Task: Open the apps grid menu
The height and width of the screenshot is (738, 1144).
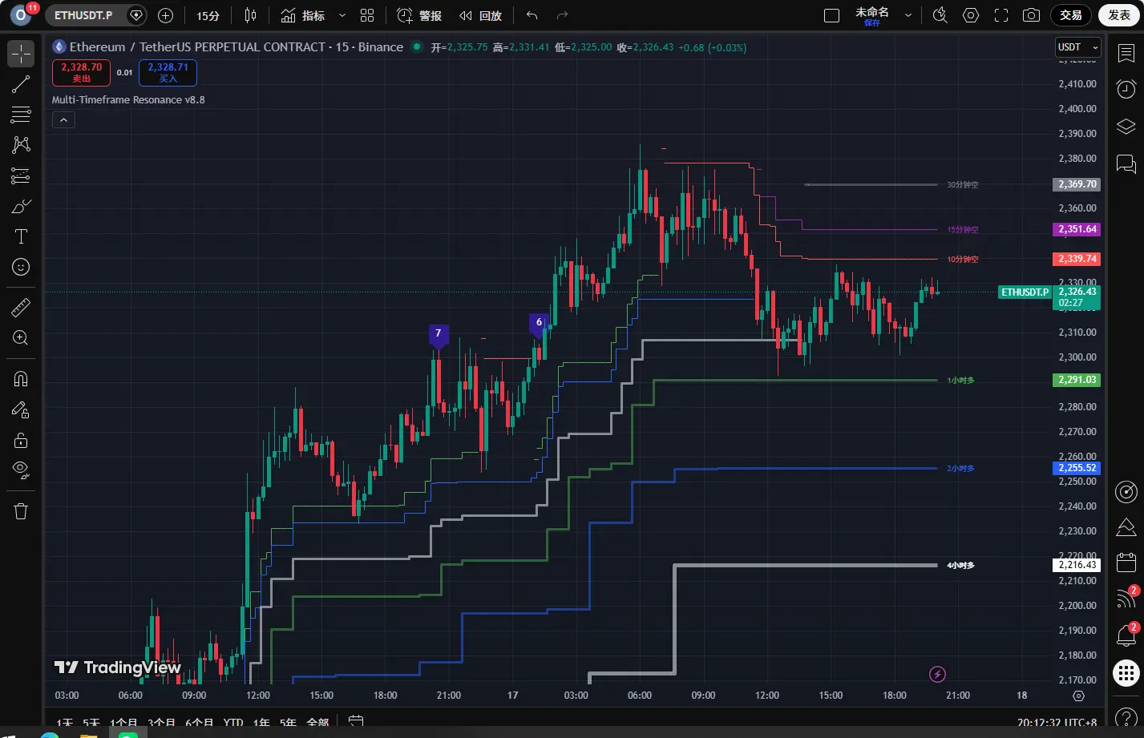Action: click(1126, 673)
